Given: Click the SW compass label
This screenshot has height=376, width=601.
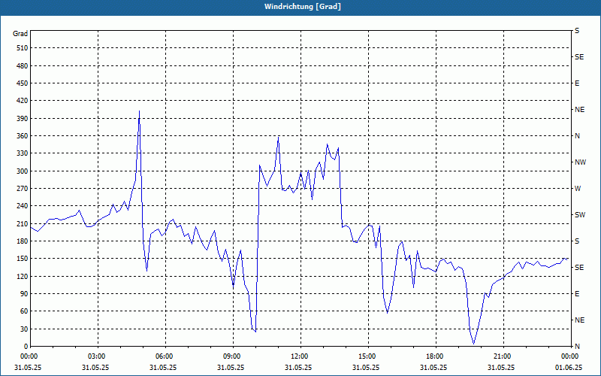Looking at the screenshot, I should tap(580, 215).
